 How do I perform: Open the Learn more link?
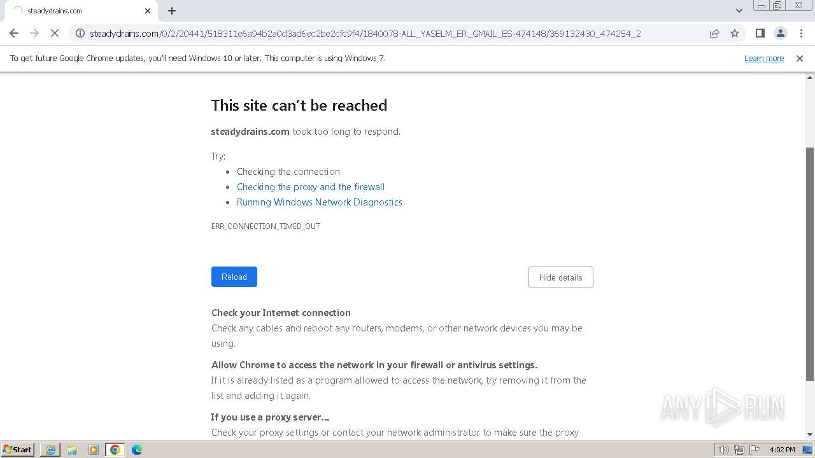click(764, 59)
